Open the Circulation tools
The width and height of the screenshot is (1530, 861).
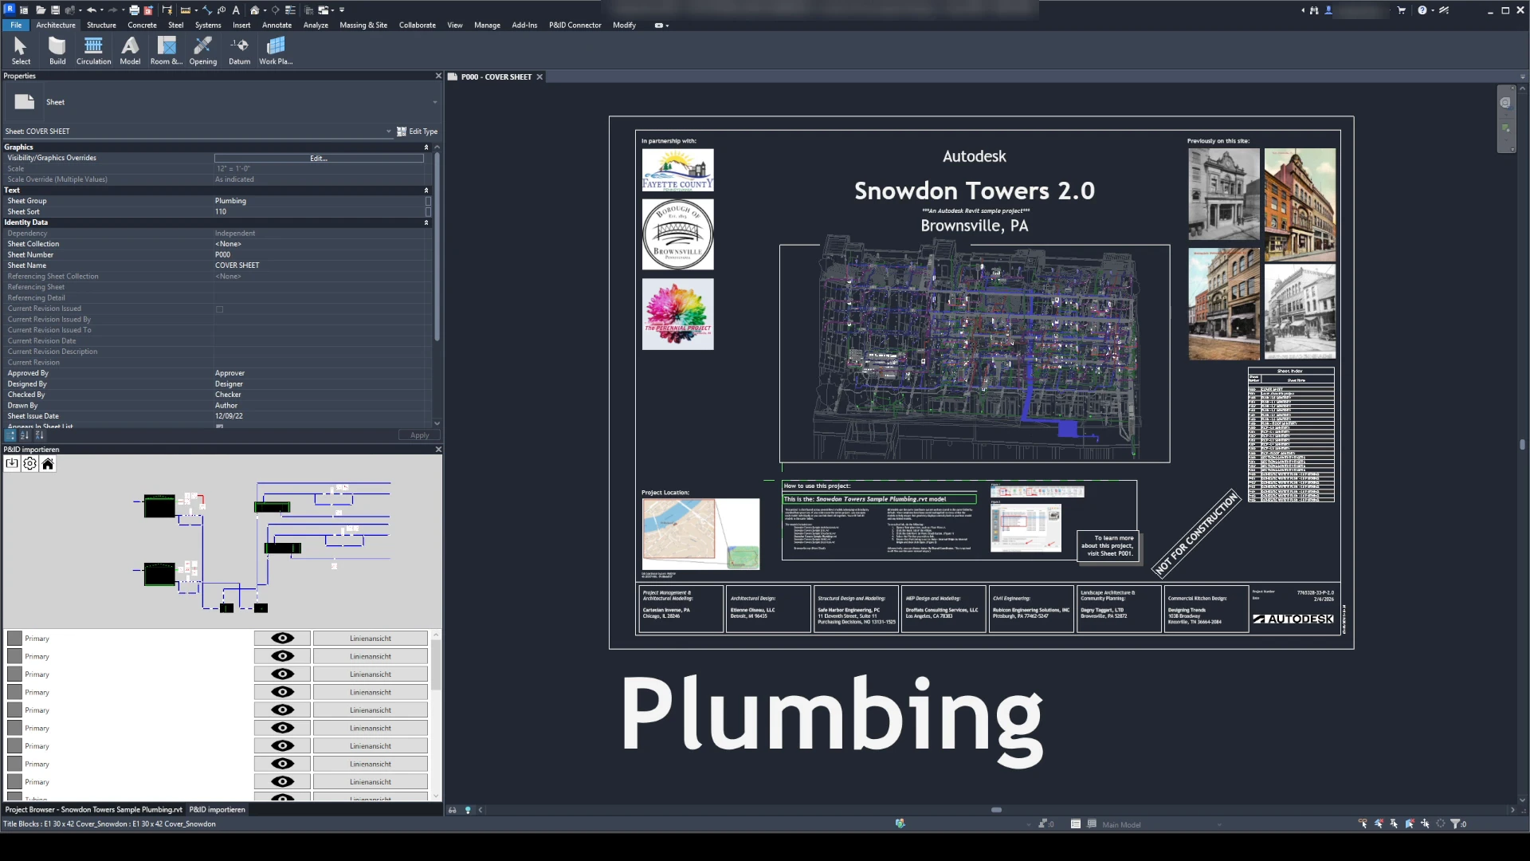[x=93, y=51]
